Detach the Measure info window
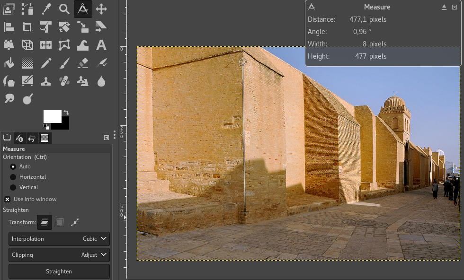The height and width of the screenshot is (280, 464). [444, 7]
